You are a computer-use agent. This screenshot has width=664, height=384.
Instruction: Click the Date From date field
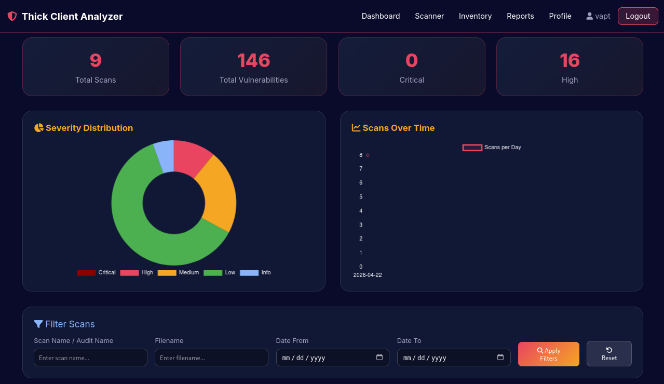[x=333, y=357]
